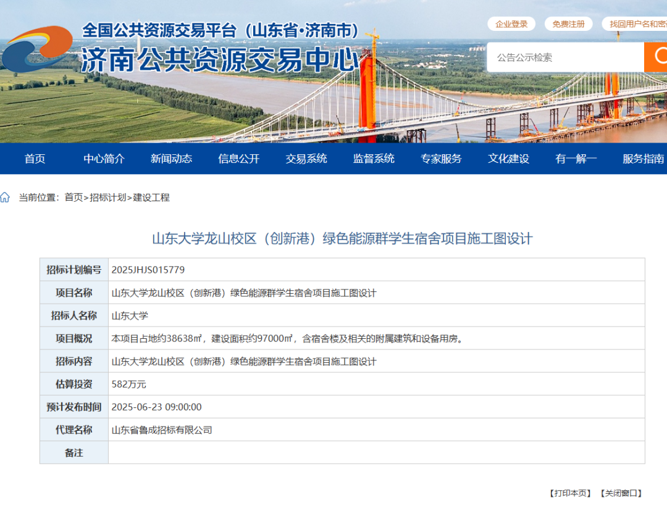Image resolution: width=667 pixels, height=508 pixels.
Task: Click the 估算投资 label cell
Action: (x=74, y=385)
